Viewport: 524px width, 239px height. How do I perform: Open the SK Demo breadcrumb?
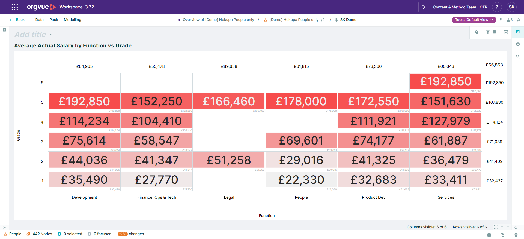tap(348, 20)
